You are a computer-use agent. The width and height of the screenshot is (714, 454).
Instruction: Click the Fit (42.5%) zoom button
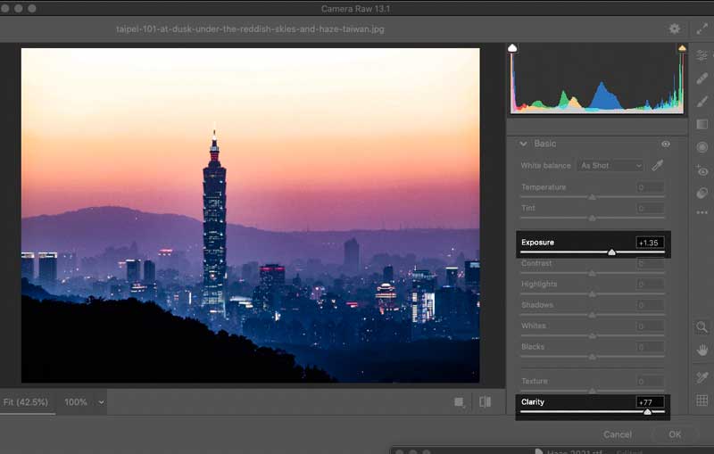pos(25,402)
